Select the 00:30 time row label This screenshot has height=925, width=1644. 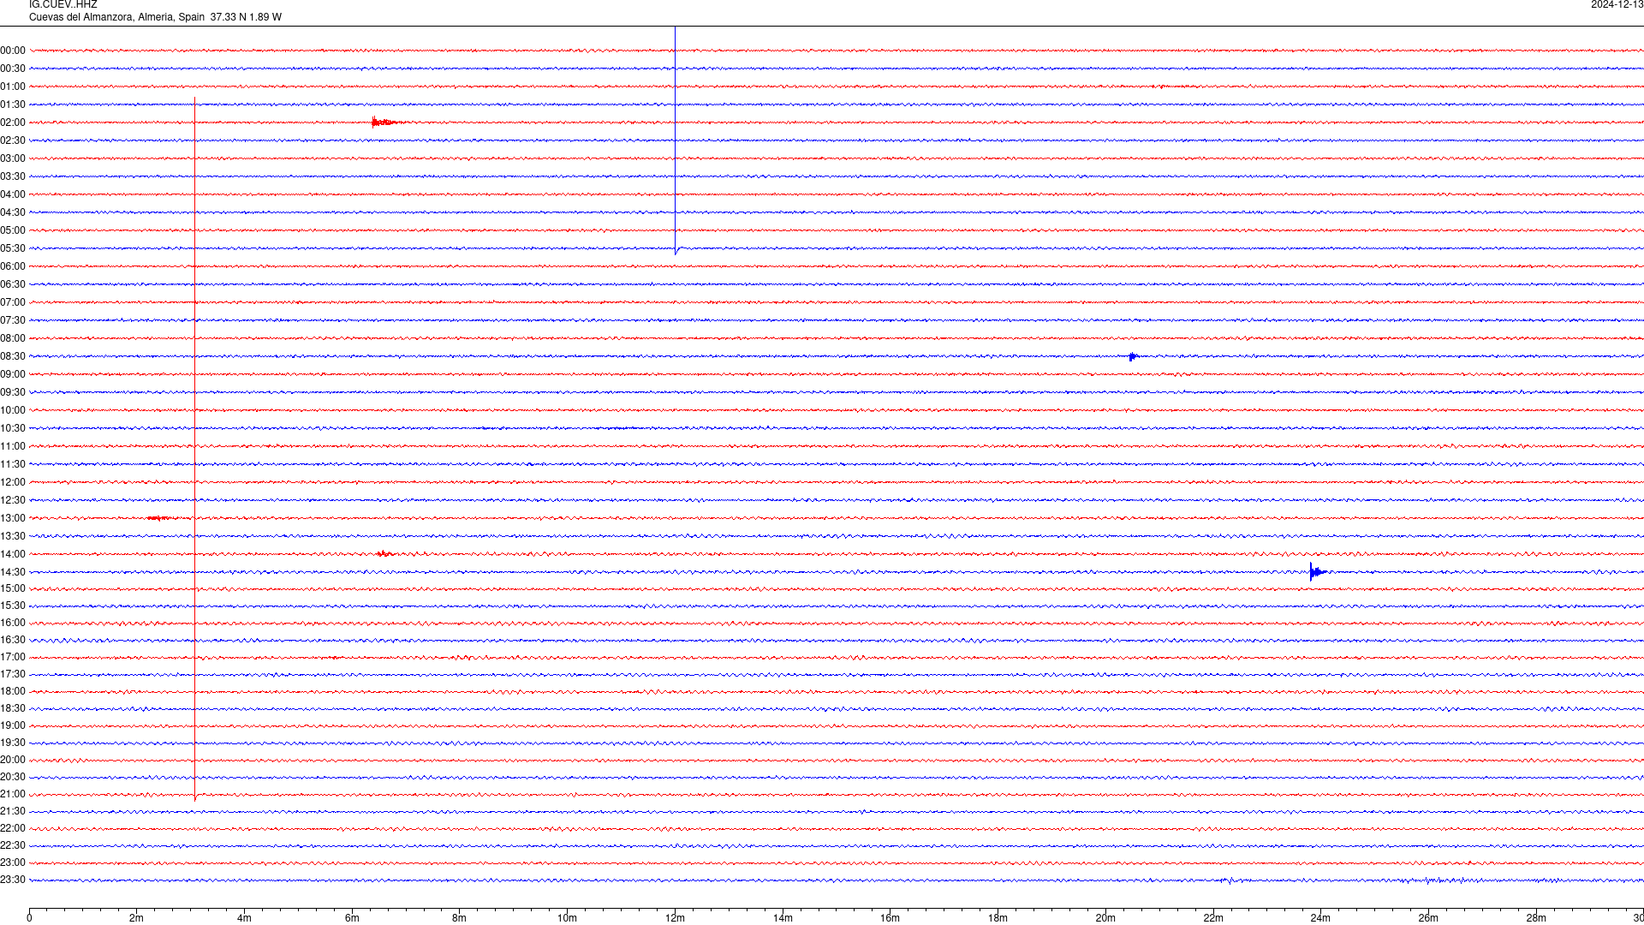[13, 69]
